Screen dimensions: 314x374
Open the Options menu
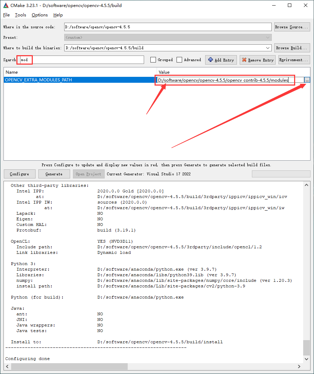coord(40,15)
